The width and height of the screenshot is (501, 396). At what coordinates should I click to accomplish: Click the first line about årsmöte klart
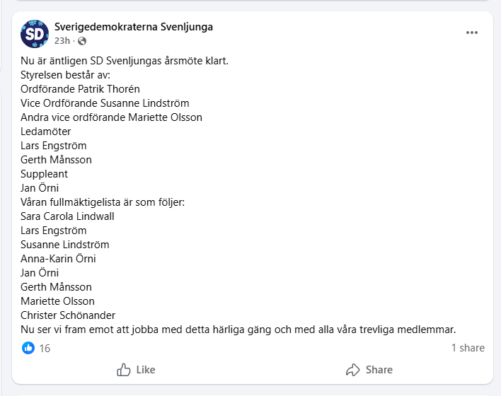[125, 61]
